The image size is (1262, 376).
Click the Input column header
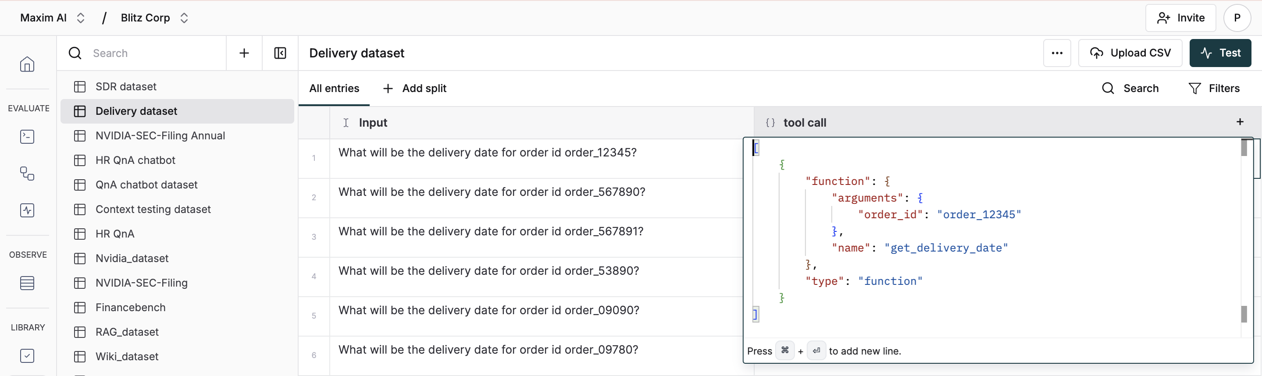[542, 122]
